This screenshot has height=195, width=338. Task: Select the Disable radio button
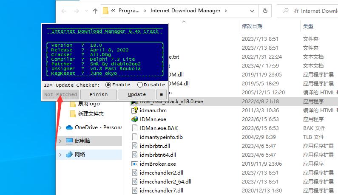[140, 85]
